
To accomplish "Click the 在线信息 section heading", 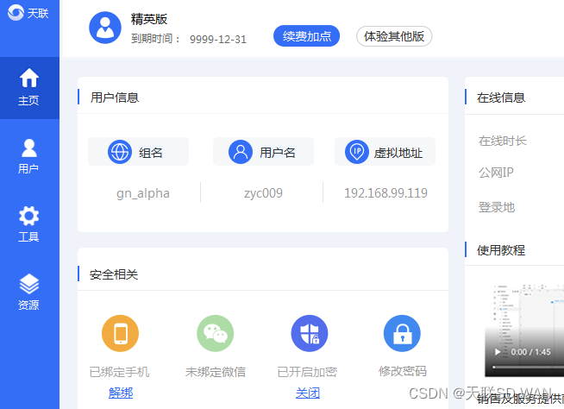I will [x=501, y=98].
